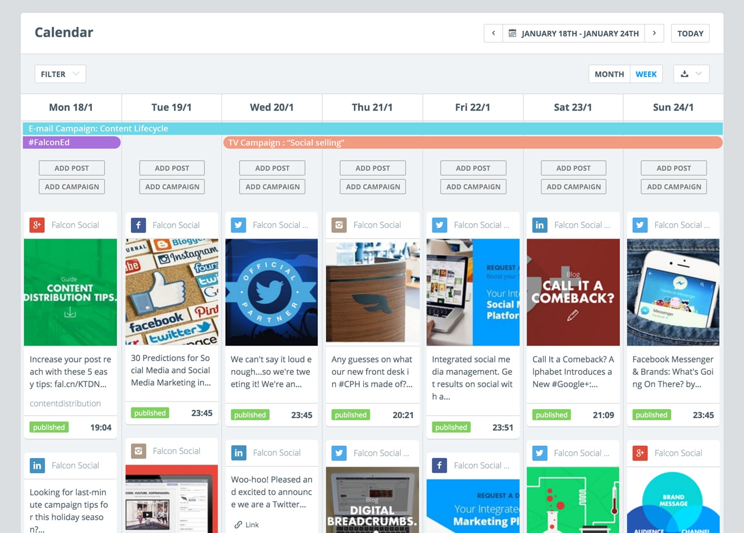Click ADD POST under Thursday
This screenshot has height=533, width=744.
[x=373, y=168]
